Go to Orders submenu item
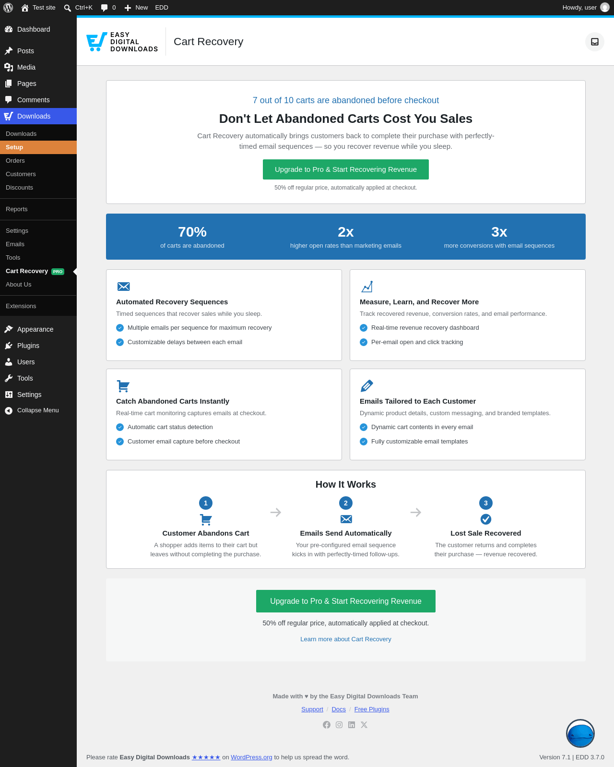The image size is (614, 767). click(x=38, y=161)
